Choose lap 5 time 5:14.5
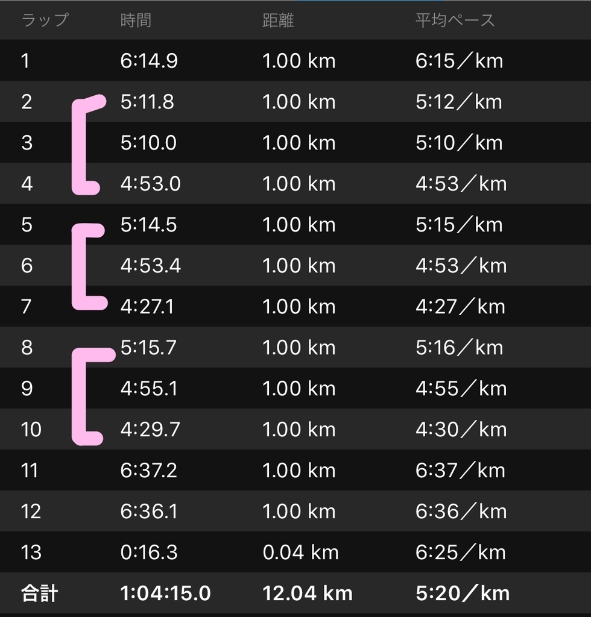The image size is (591, 617). (148, 224)
